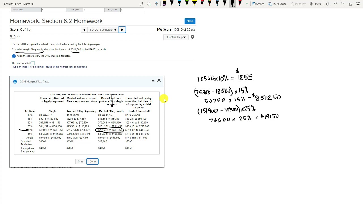The height and width of the screenshot is (204, 363).
Task: Minimize the 2016 Marginal Tax Rates popup
Action: (x=153, y=81)
